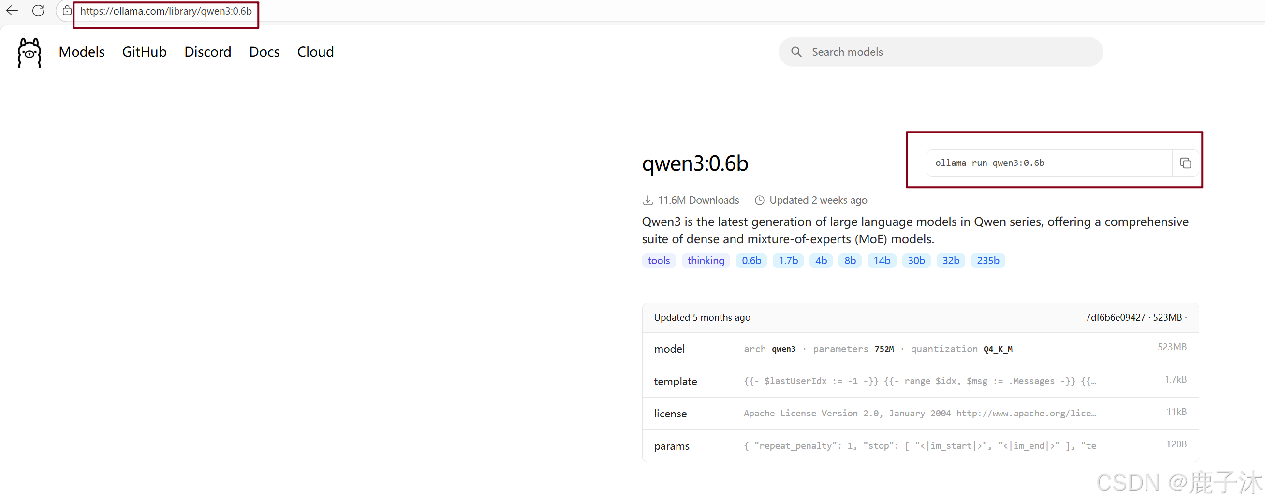
Task: Click the browser back arrow
Action: point(12,10)
